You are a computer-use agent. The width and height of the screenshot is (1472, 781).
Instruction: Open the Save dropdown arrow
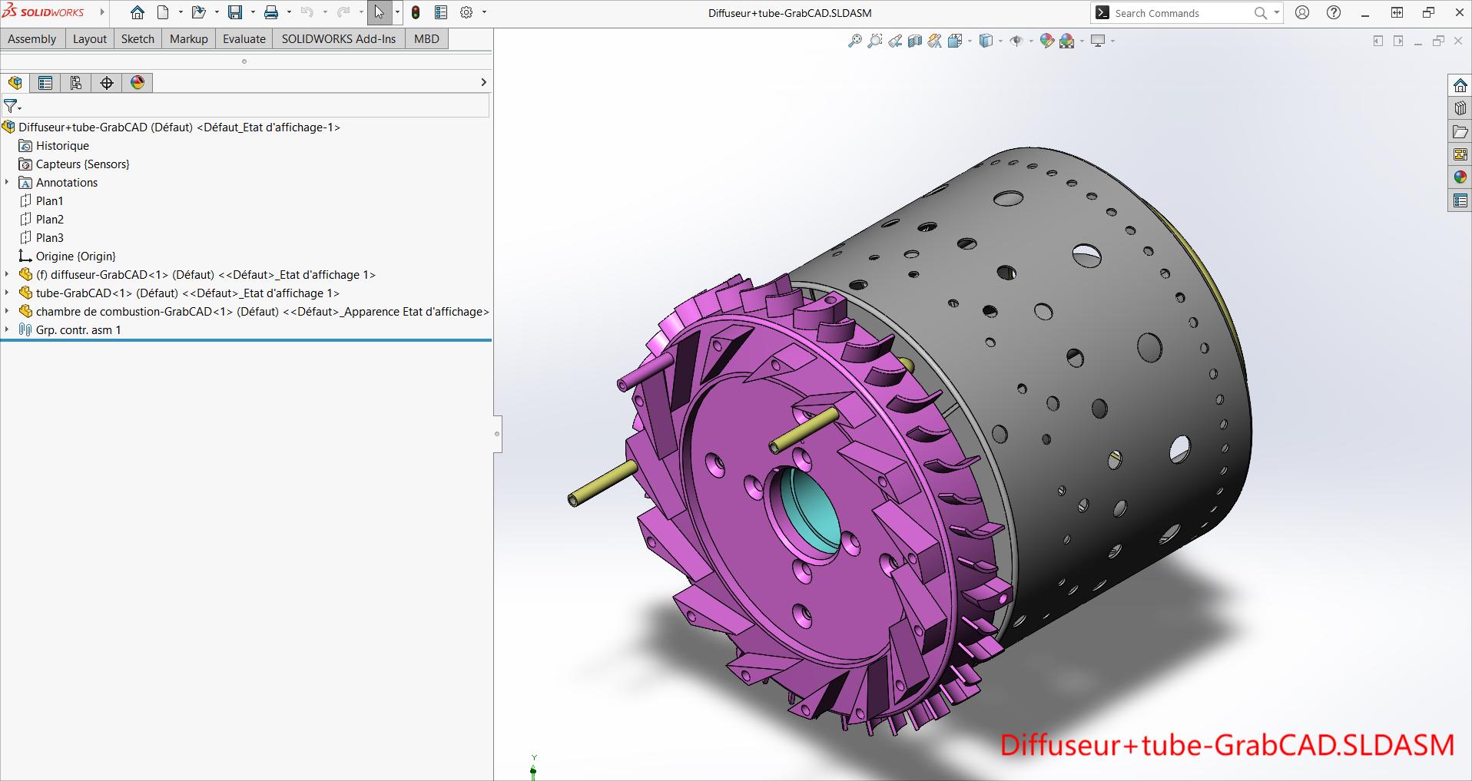[253, 12]
